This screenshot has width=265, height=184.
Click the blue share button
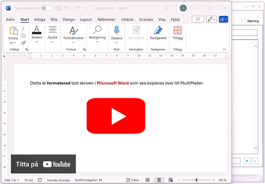tap(223, 19)
